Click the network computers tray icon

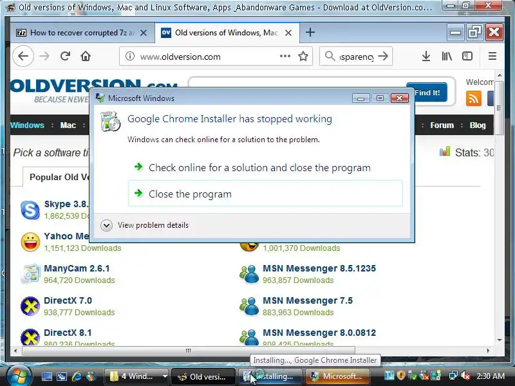click(453, 376)
